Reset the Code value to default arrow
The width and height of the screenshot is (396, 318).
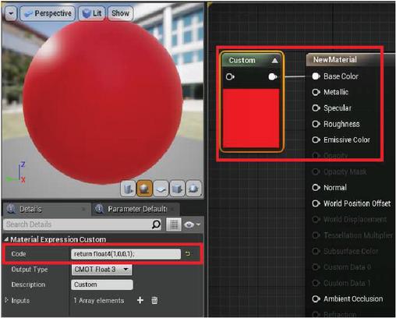[188, 253]
